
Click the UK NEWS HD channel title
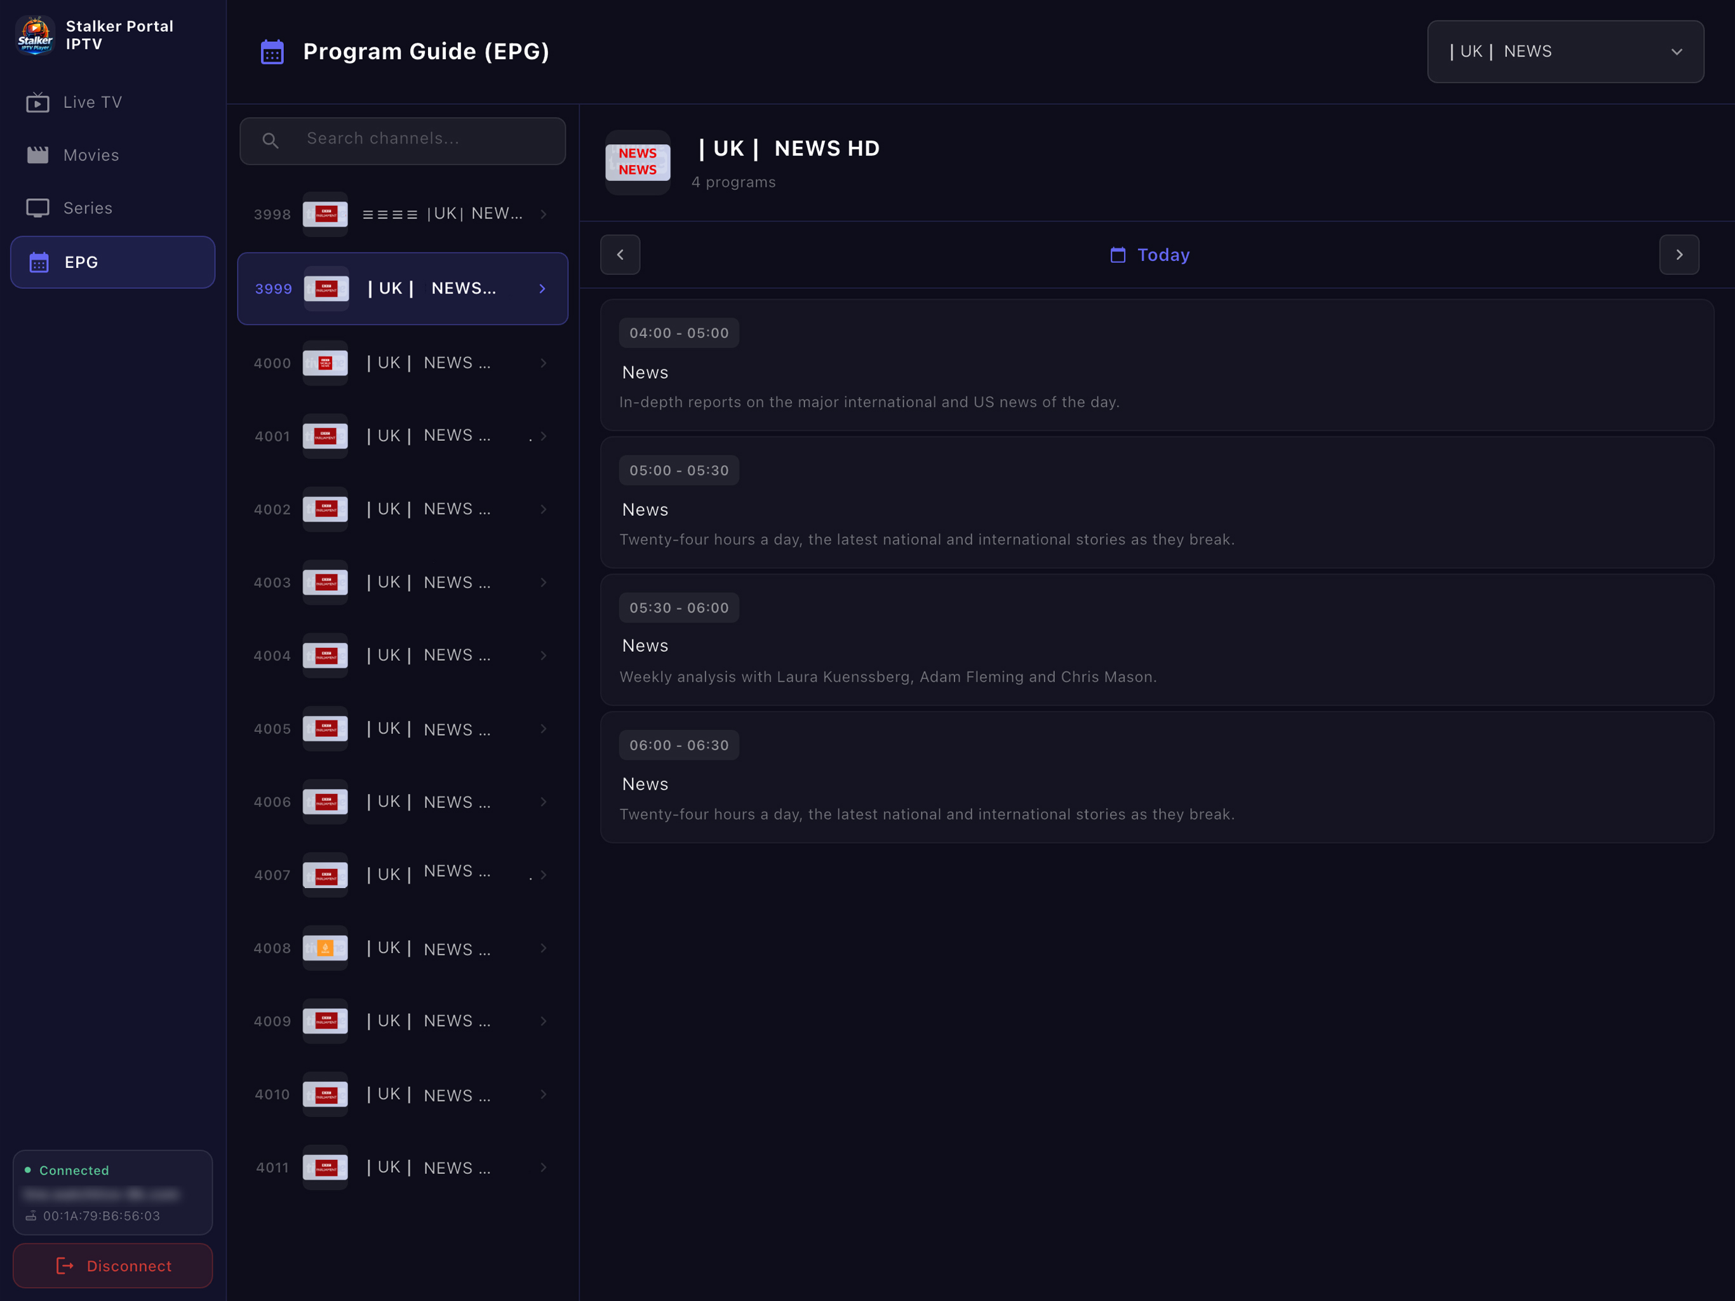pos(789,148)
